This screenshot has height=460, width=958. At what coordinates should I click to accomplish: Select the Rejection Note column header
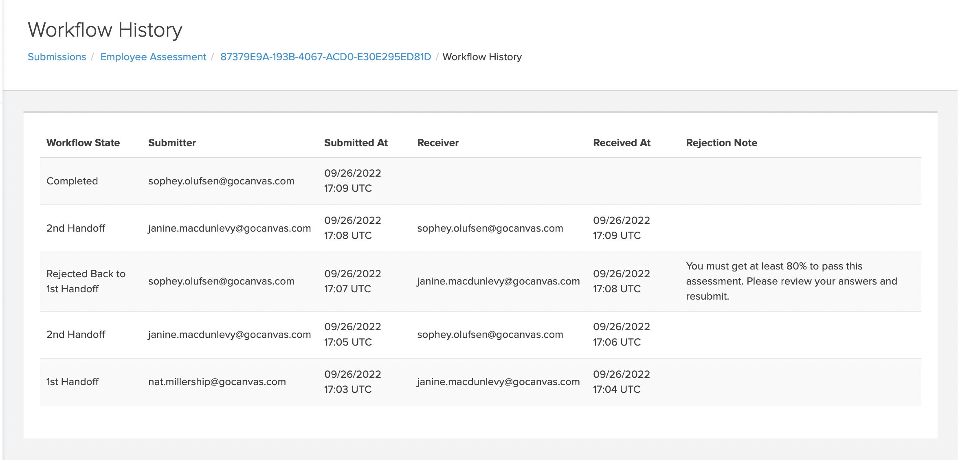[x=721, y=142]
